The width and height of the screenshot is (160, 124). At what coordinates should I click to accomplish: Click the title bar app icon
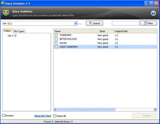click(x=3, y=3)
